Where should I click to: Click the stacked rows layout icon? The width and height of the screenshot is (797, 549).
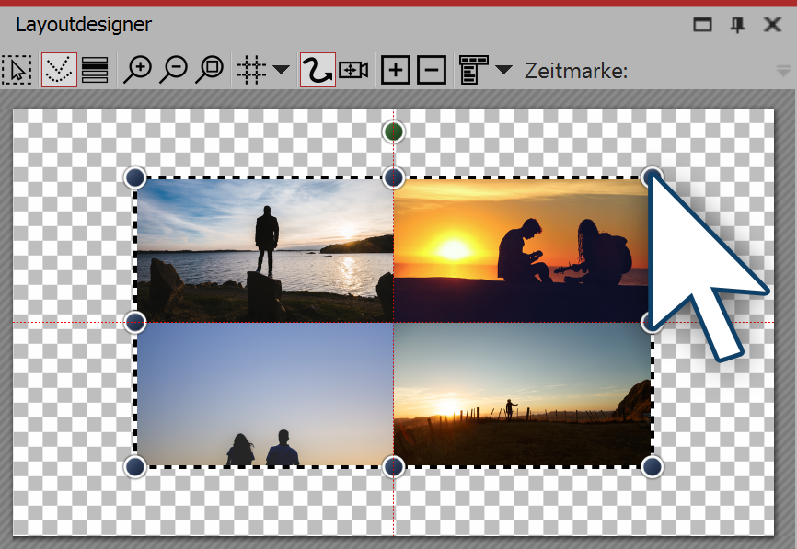pos(95,70)
